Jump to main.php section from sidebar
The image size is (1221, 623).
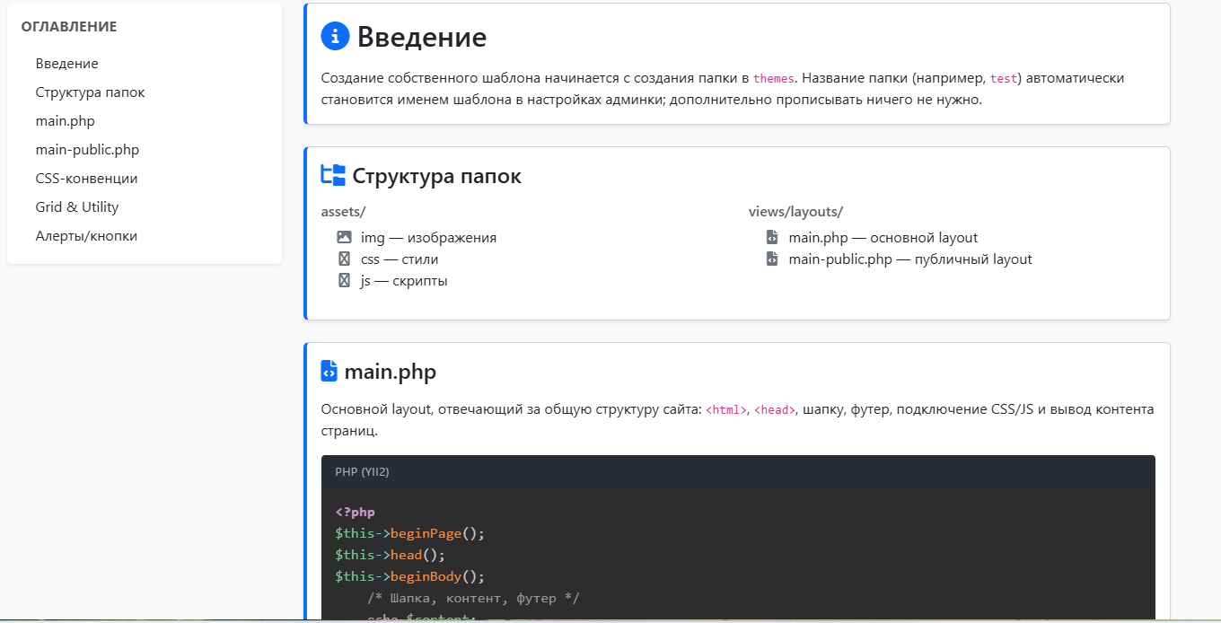65,121
